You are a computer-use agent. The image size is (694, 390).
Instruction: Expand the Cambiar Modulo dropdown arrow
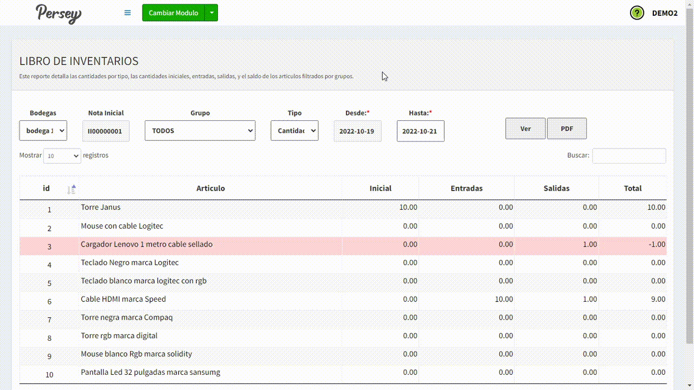pyautogui.click(x=211, y=13)
